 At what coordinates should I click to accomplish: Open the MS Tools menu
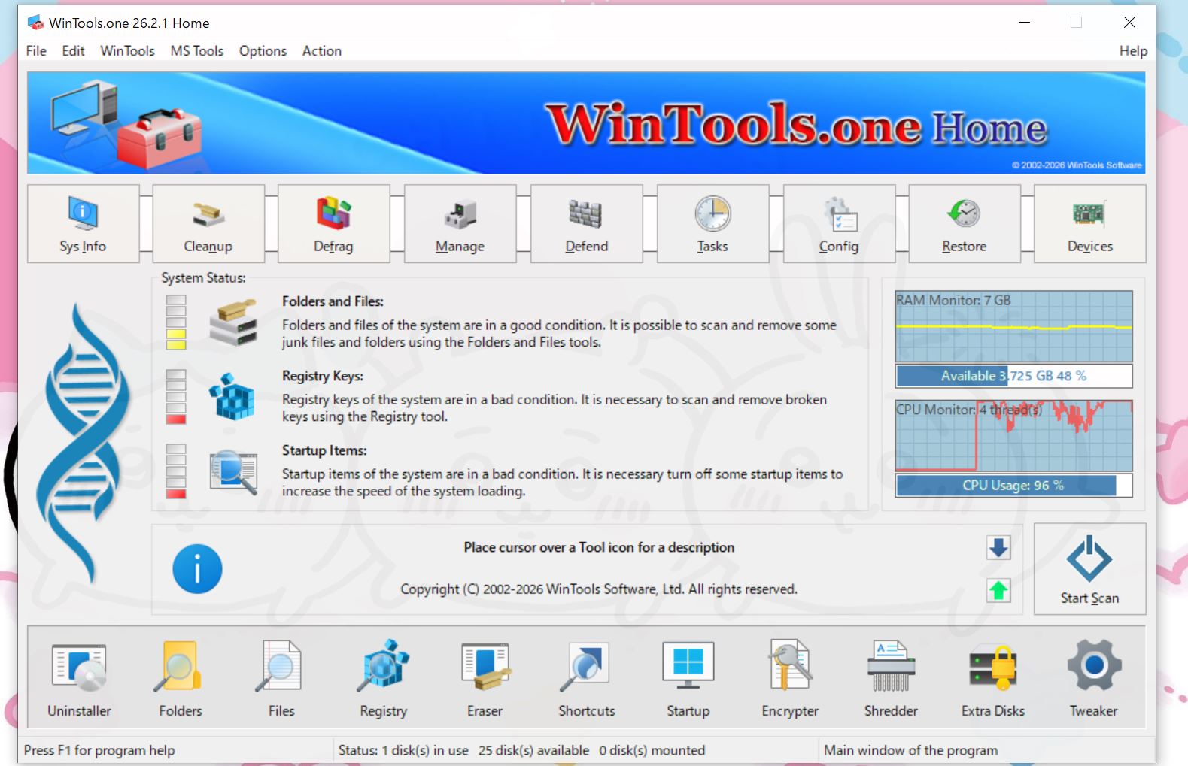[x=197, y=50]
